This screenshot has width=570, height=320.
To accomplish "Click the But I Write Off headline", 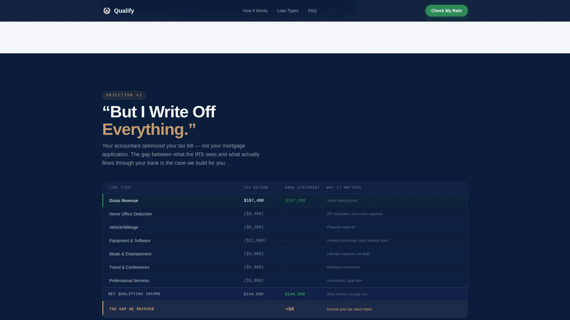I will pos(159,112).
